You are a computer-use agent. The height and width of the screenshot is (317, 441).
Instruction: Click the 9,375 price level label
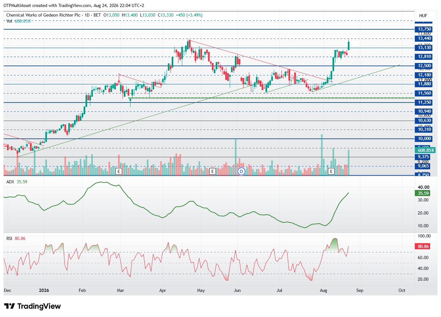[x=423, y=157]
